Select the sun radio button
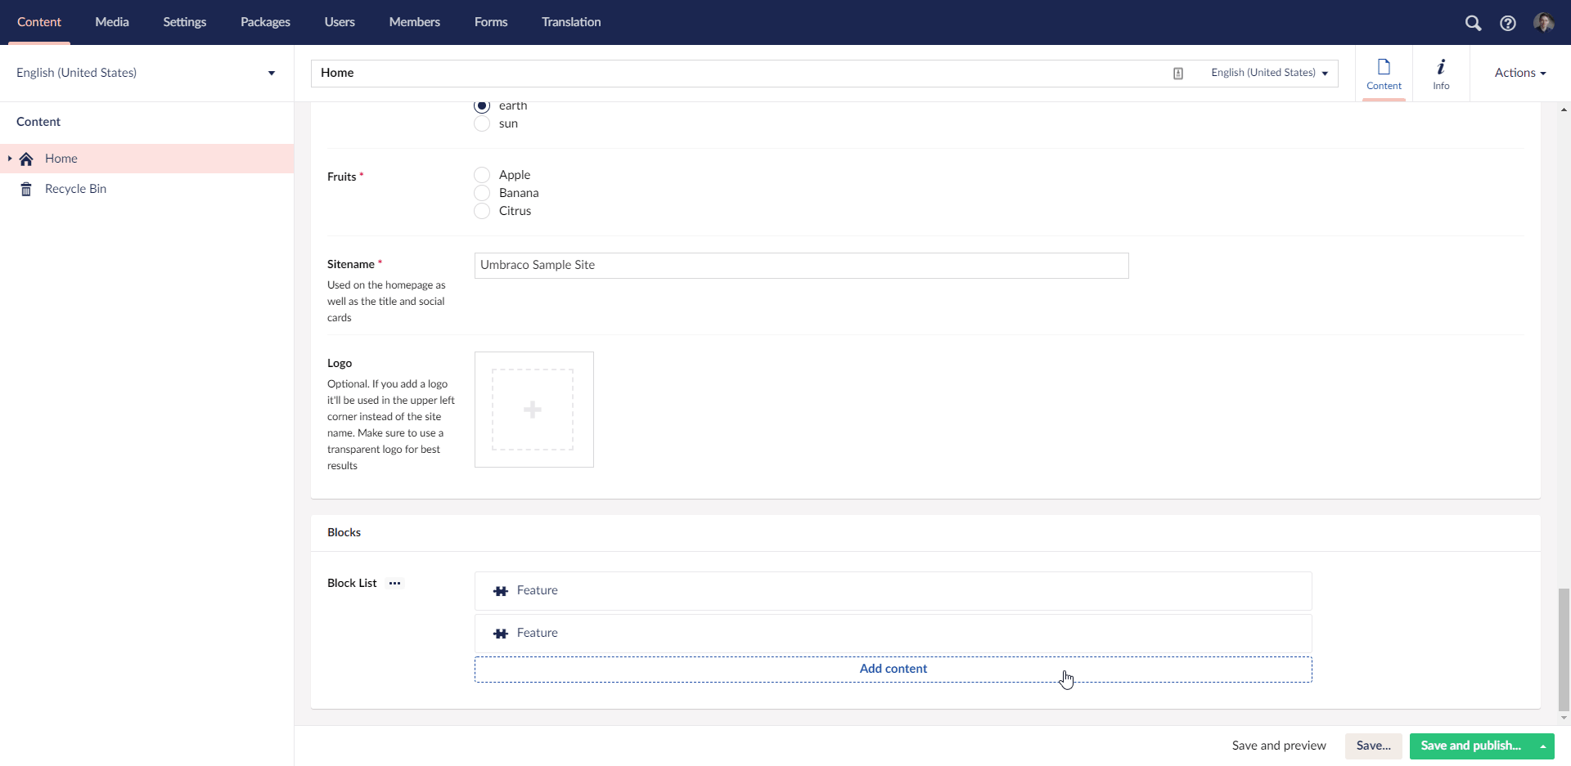 pos(482,123)
